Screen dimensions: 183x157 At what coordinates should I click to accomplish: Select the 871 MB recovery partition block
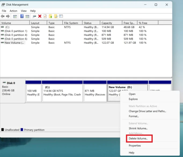pyautogui.click(x=95, y=91)
